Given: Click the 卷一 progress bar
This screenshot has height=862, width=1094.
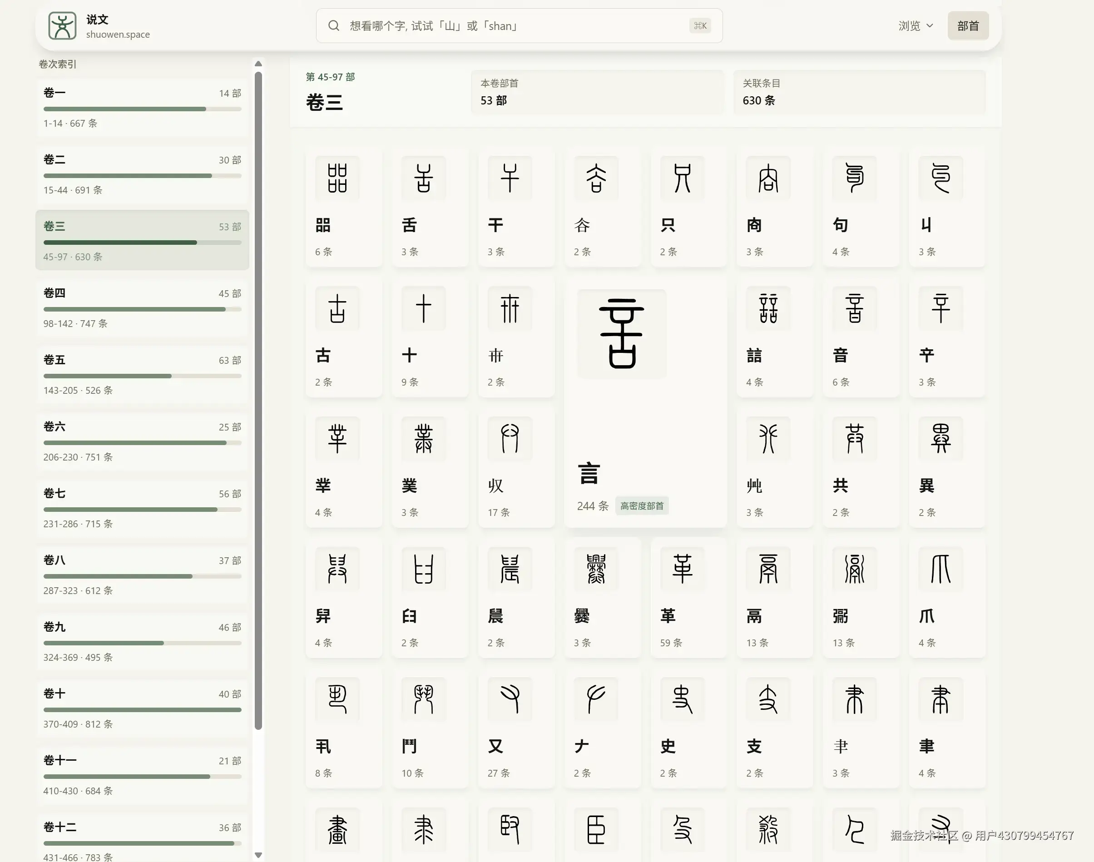Looking at the screenshot, I should 142,109.
